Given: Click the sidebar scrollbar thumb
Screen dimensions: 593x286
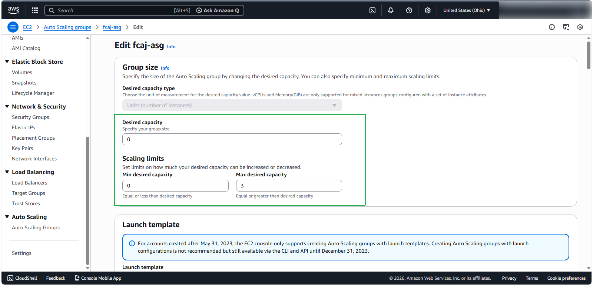Looking at the screenshot, I should click(x=87, y=201).
